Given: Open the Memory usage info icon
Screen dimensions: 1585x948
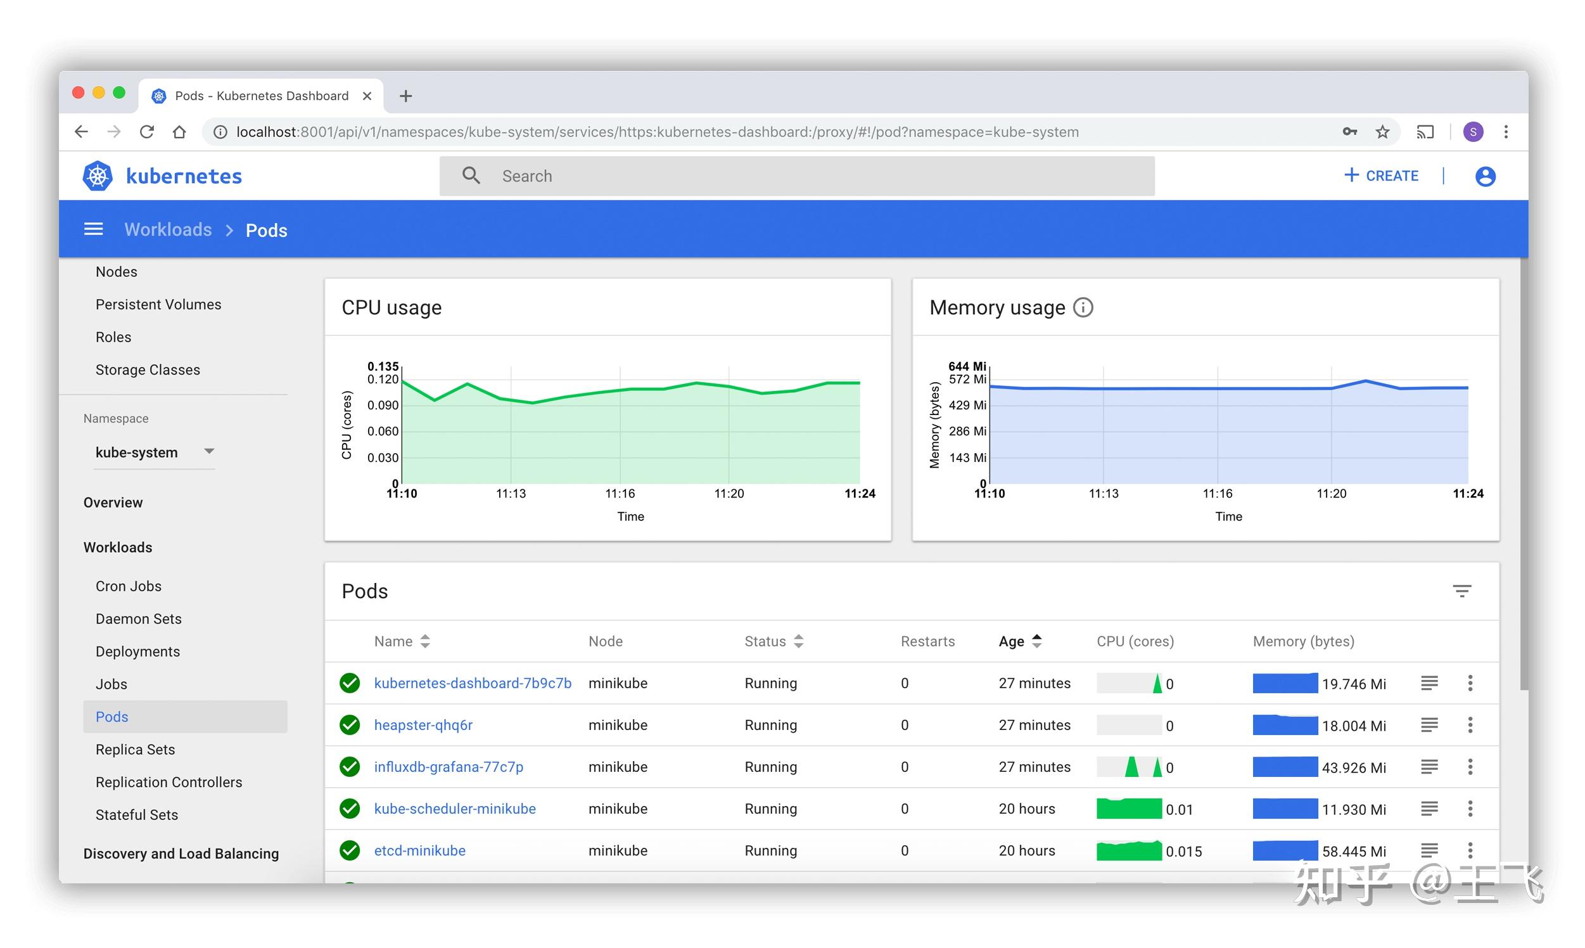Looking at the screenshot, I should tap(1084, 307).
